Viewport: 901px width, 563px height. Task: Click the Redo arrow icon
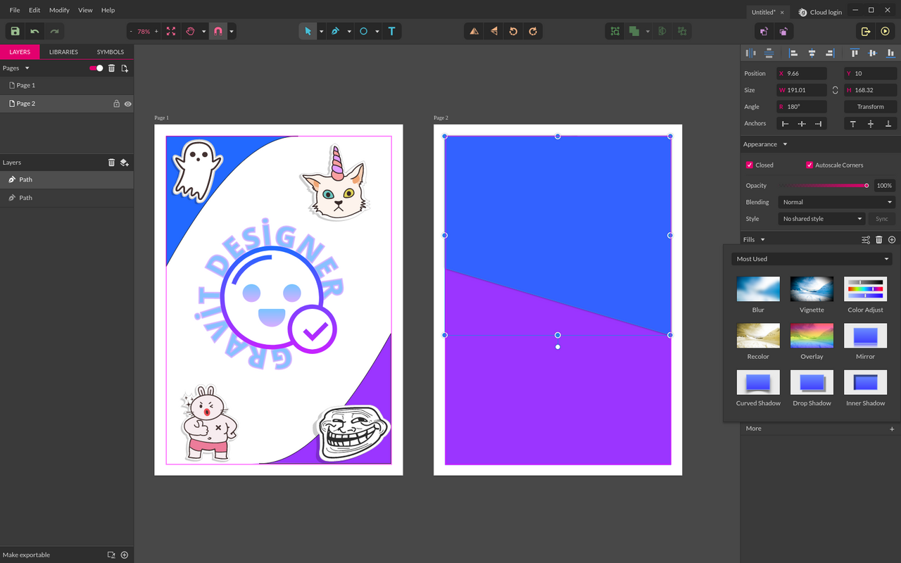tap(54, 32)
